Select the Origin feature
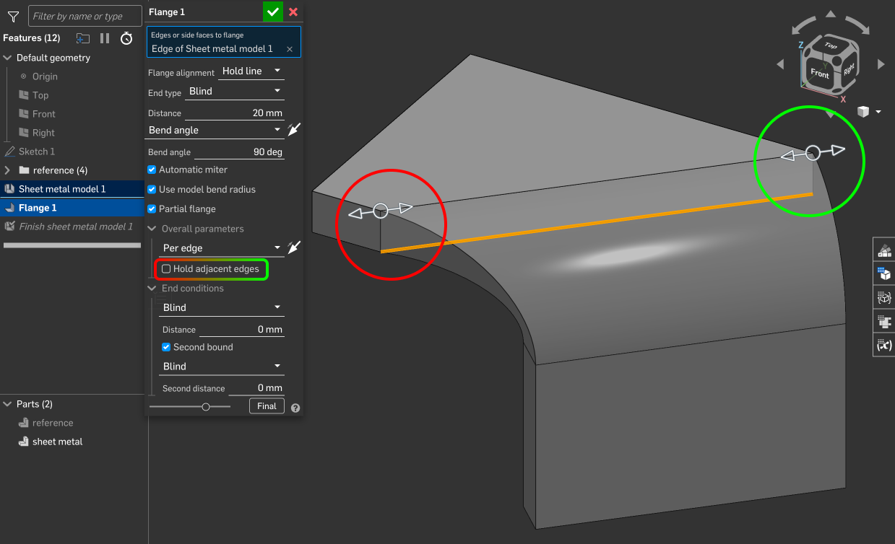This screenshot has height=544, width=895. pyautogui.click(x=45, y=76)
